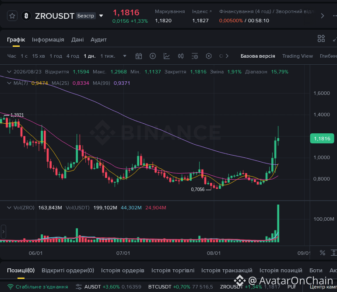
Task: Open the Історія позицій tab
Action: click(281, 270)
